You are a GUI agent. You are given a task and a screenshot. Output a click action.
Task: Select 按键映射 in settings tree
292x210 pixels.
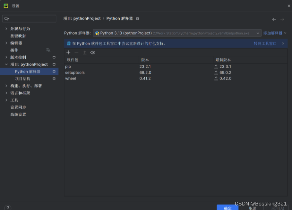pos(18,36)
